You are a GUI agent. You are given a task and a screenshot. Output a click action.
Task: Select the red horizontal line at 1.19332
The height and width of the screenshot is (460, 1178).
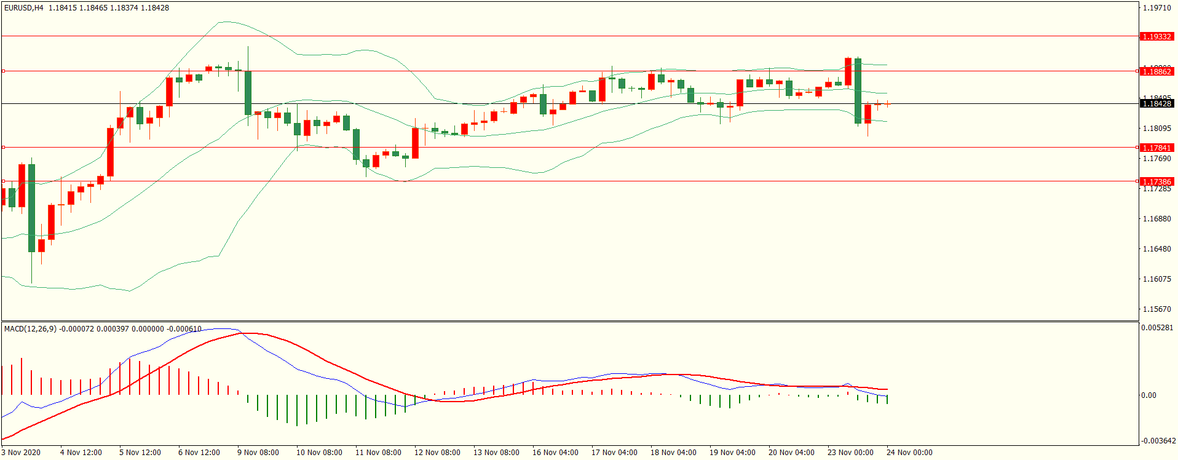569,36
